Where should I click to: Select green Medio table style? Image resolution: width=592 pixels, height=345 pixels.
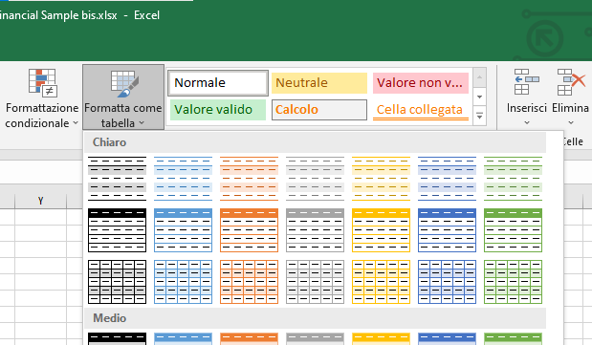pyautogui.click(x=513, y=338)
